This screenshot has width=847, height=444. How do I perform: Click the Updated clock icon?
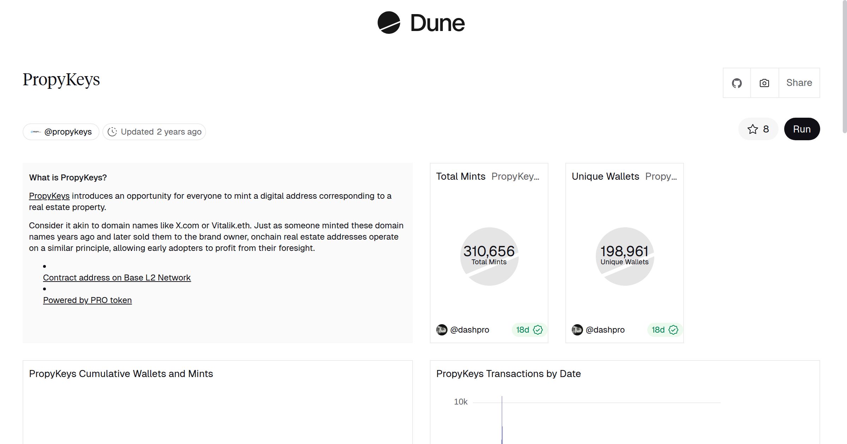coord(112,132)
